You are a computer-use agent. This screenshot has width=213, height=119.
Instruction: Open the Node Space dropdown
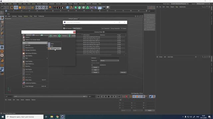(180, 4)
